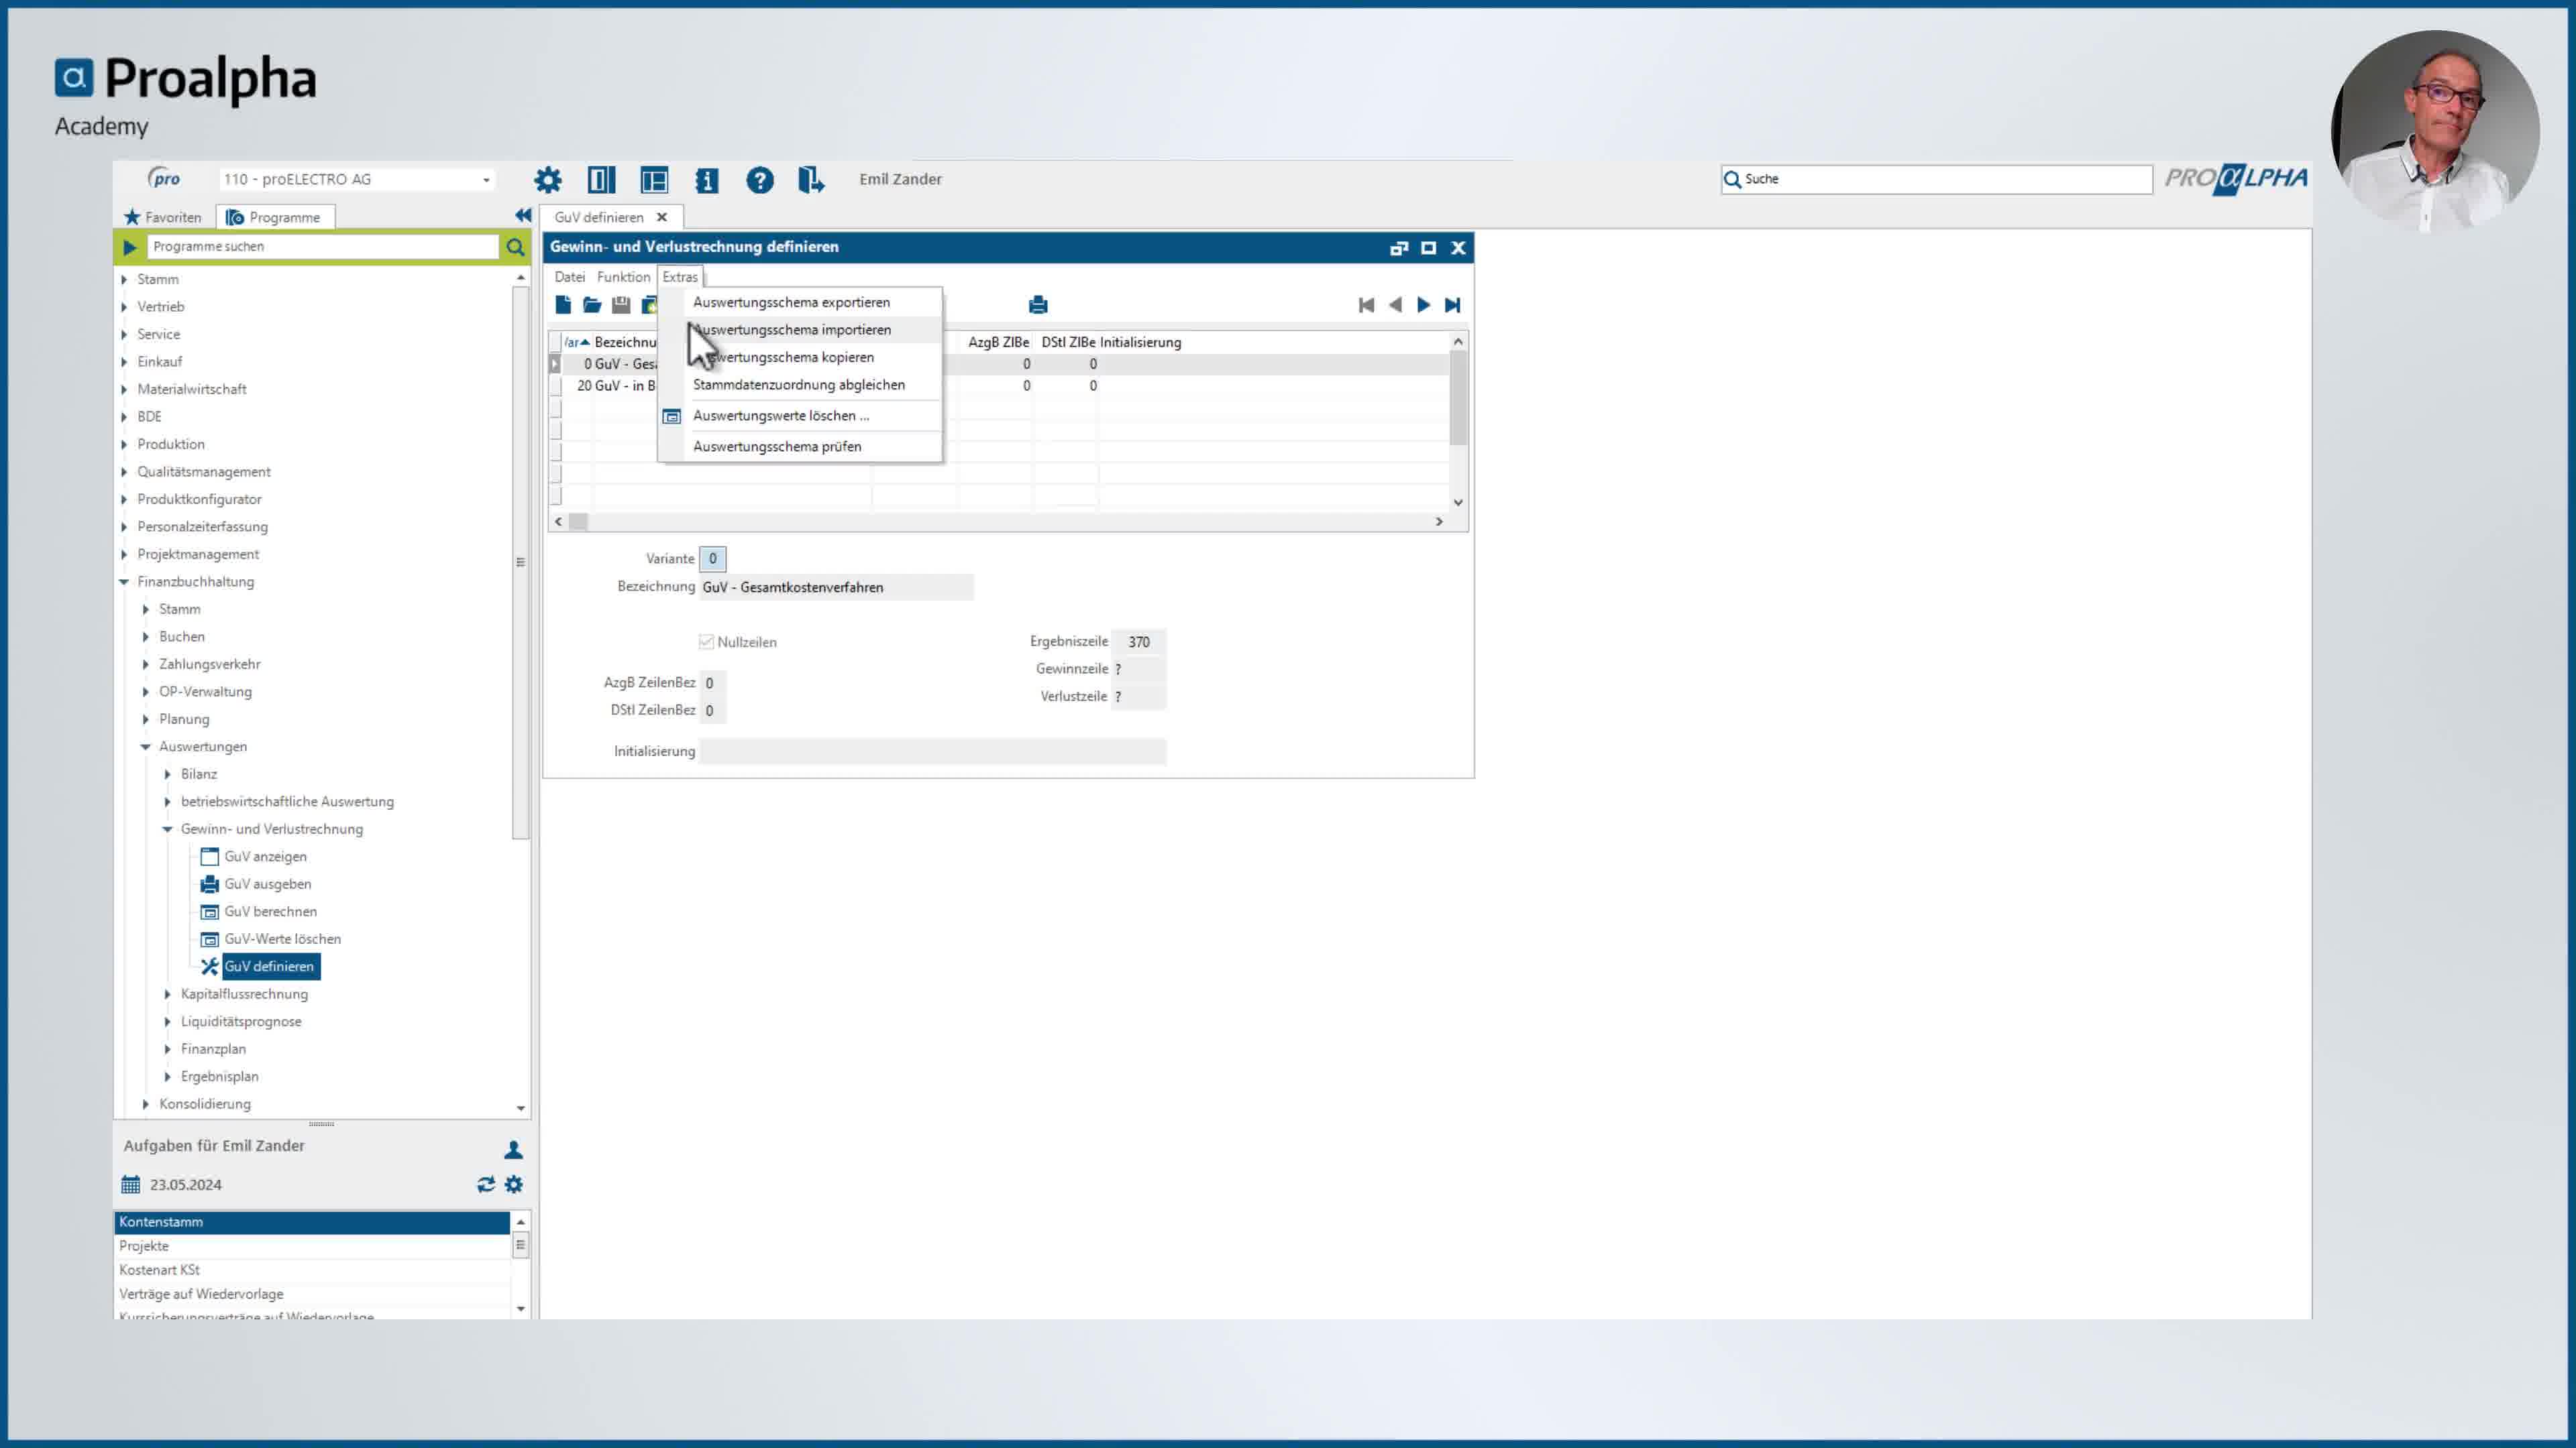This screenshot has width=2576, height=1448.
Task: Click the navigation tree vertical scrollbar
Action: (x=520, y=692)
